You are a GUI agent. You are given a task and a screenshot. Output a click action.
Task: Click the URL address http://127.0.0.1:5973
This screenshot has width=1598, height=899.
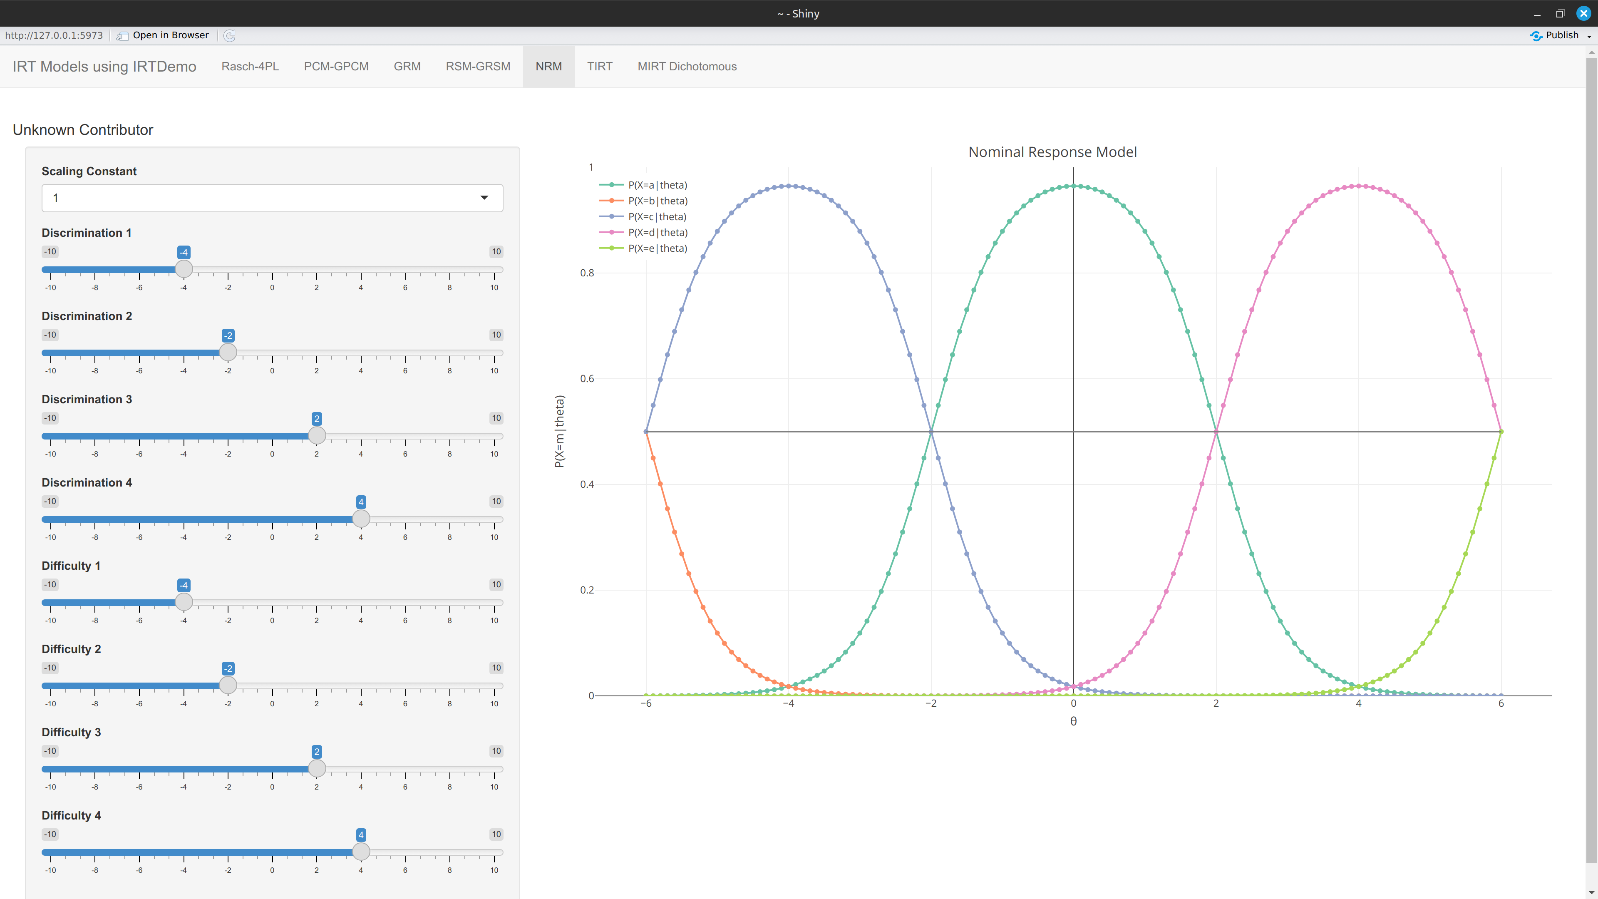[54, 35]
